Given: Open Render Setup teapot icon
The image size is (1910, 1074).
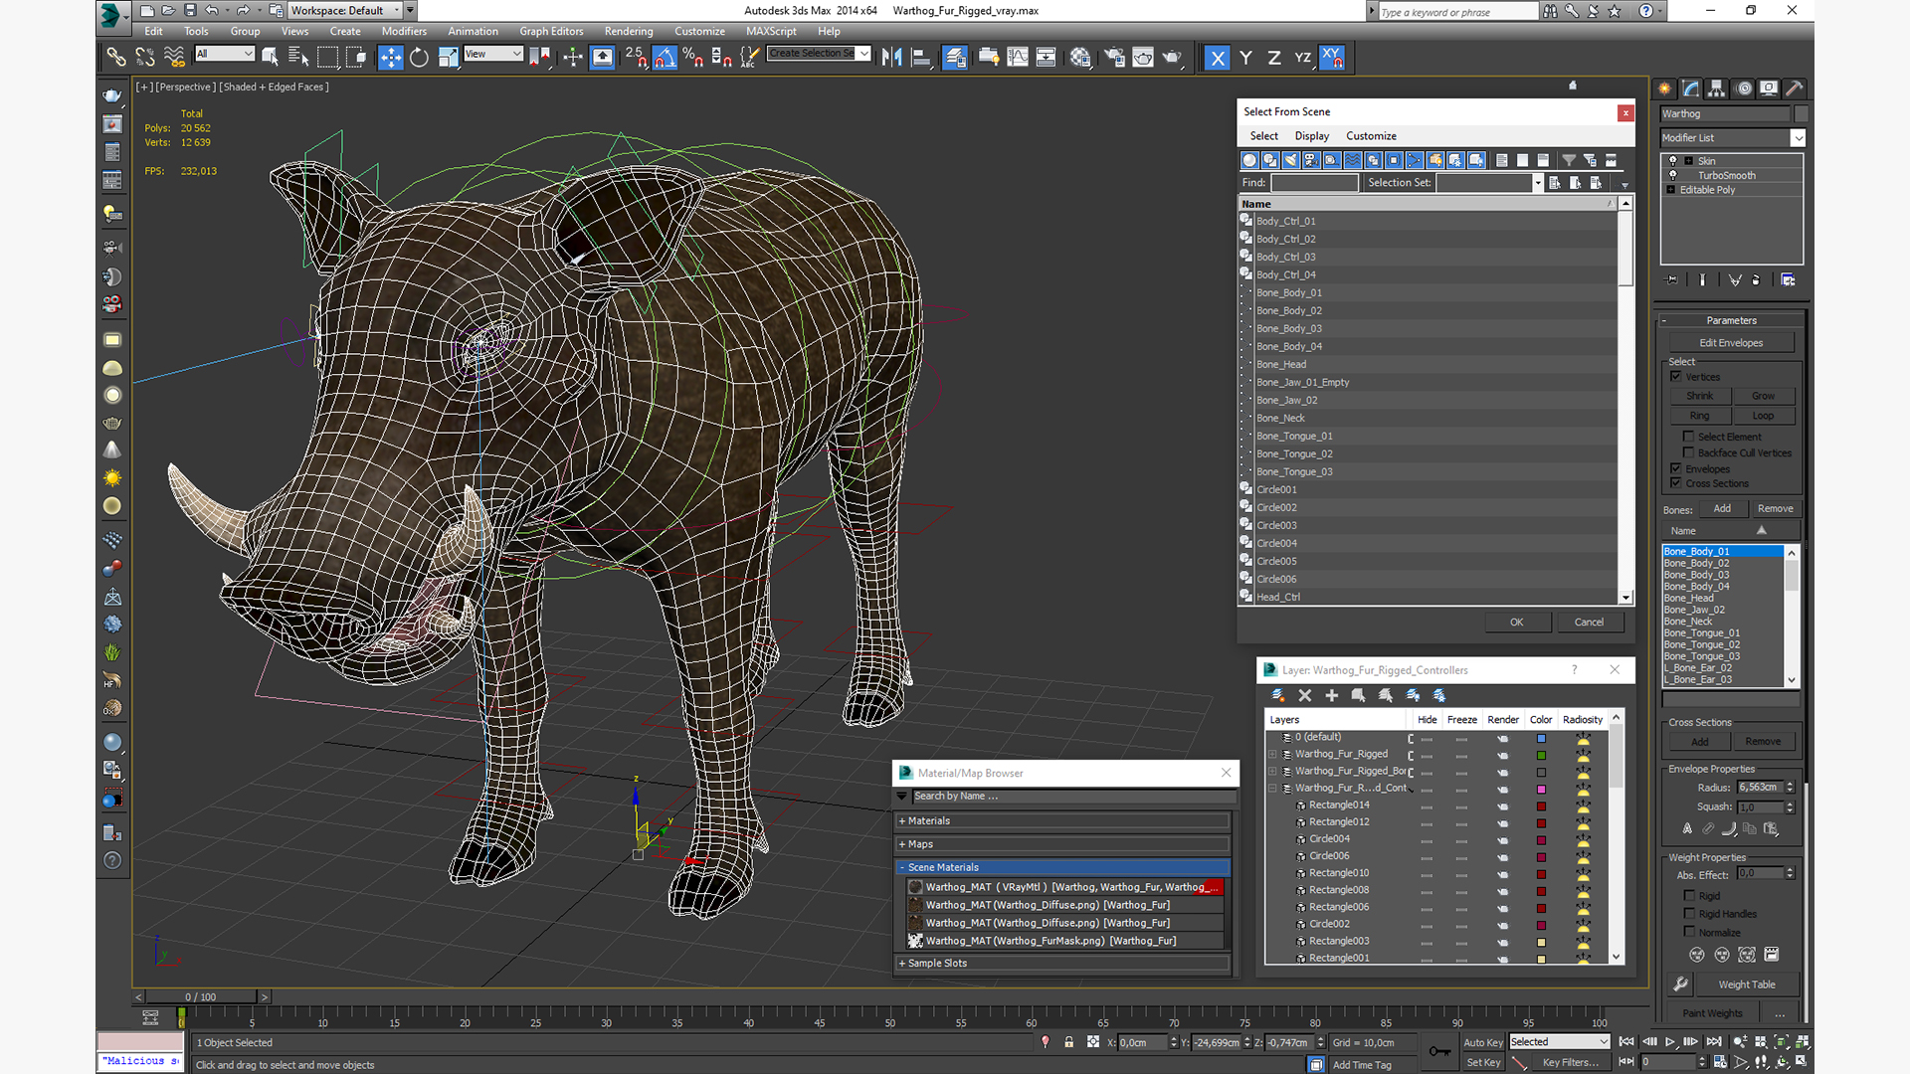Looking at the screenshot, I should (1115, 58).
